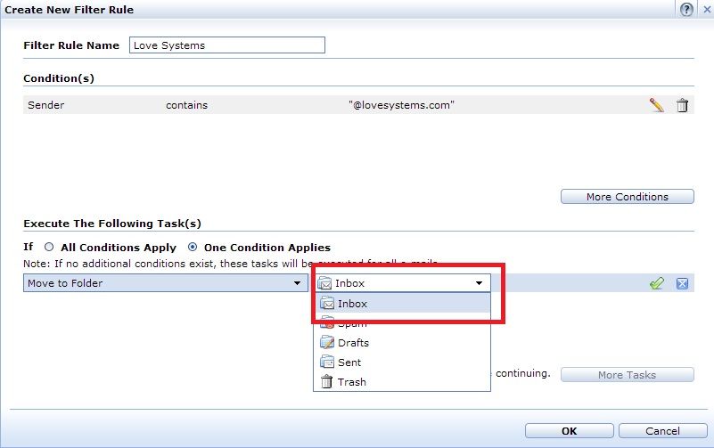Click the More Tasks button
Image resolution: width=714 pixels, height=448 pixels.
point(627,375)
